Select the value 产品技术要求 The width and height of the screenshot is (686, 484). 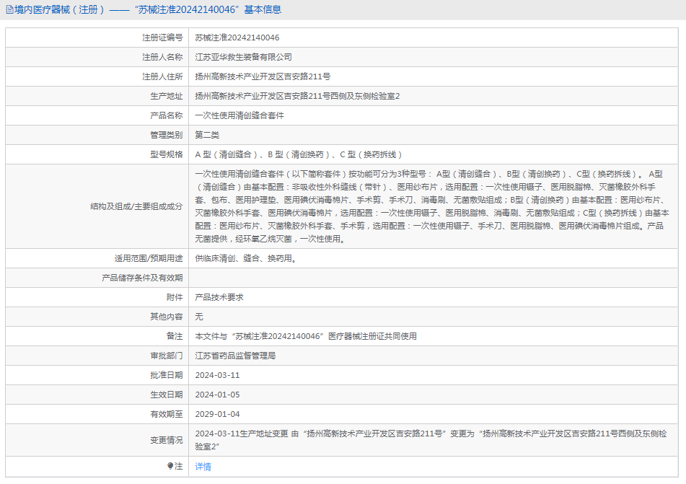pyautogui.click(x=219, y=297)
